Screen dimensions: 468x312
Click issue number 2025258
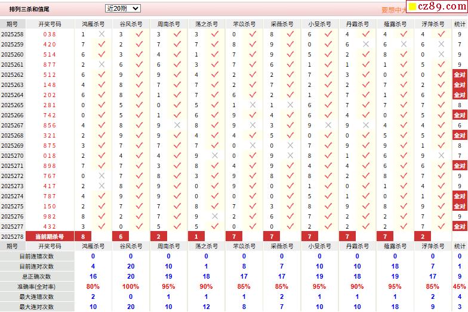(12, 35)
